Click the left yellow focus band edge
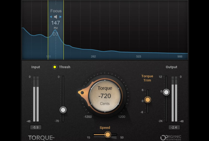This screenshot has height=141, width=209. tap(48, 30)
